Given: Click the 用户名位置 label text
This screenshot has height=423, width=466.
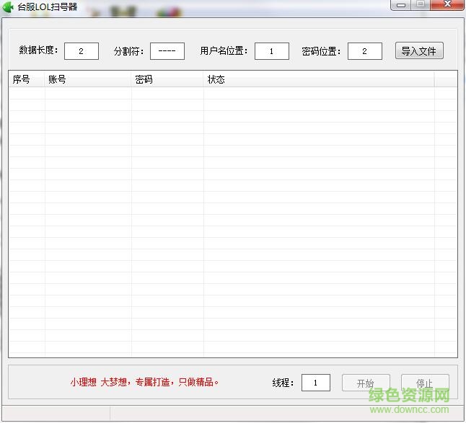Looking at the screenshot, I should click(224, 50).
